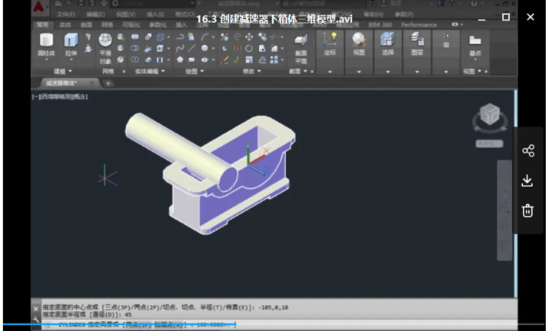Click the Erase tool in 修改 panel

[225, 60]
